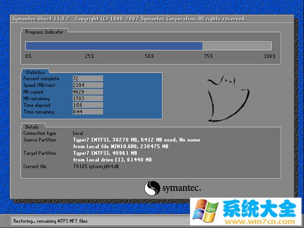The image size is (304, 228).
Task: Click the Speed value 2394
Action: tap(88, 85)
